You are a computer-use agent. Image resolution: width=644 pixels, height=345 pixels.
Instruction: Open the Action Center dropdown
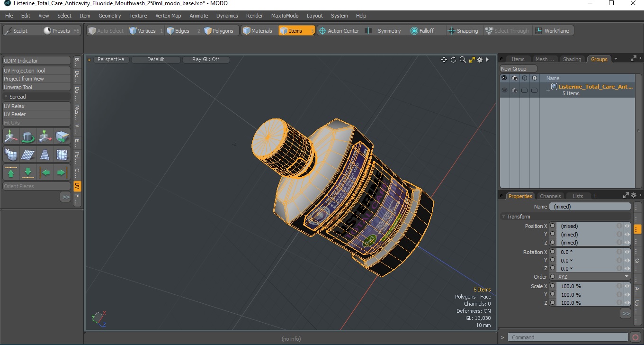tap(339, 31)
